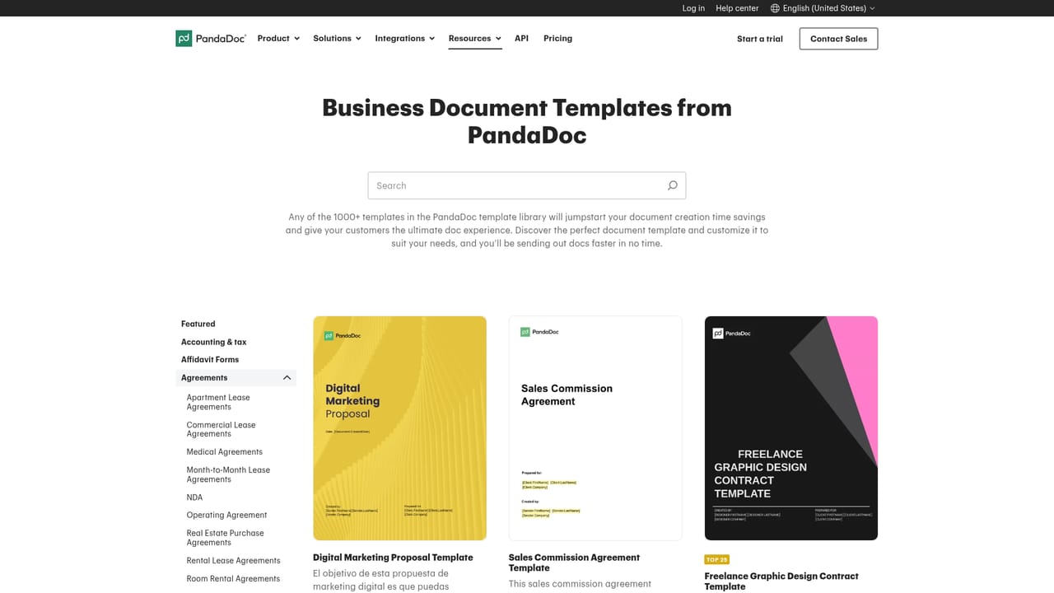Open Freelance Graphic Design Contract thumbnail
The height and width of the screenshot is (593, 1054).
pyautogui.click(x=791, y=428)
